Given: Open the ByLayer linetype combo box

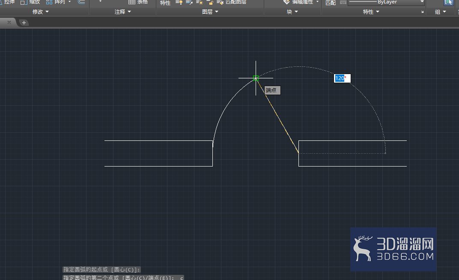Looking at the screenshot, I should tap(386, 2).
